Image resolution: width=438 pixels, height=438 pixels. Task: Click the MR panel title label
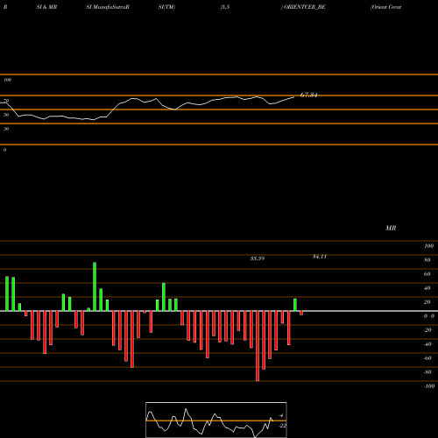coord(391,228)
